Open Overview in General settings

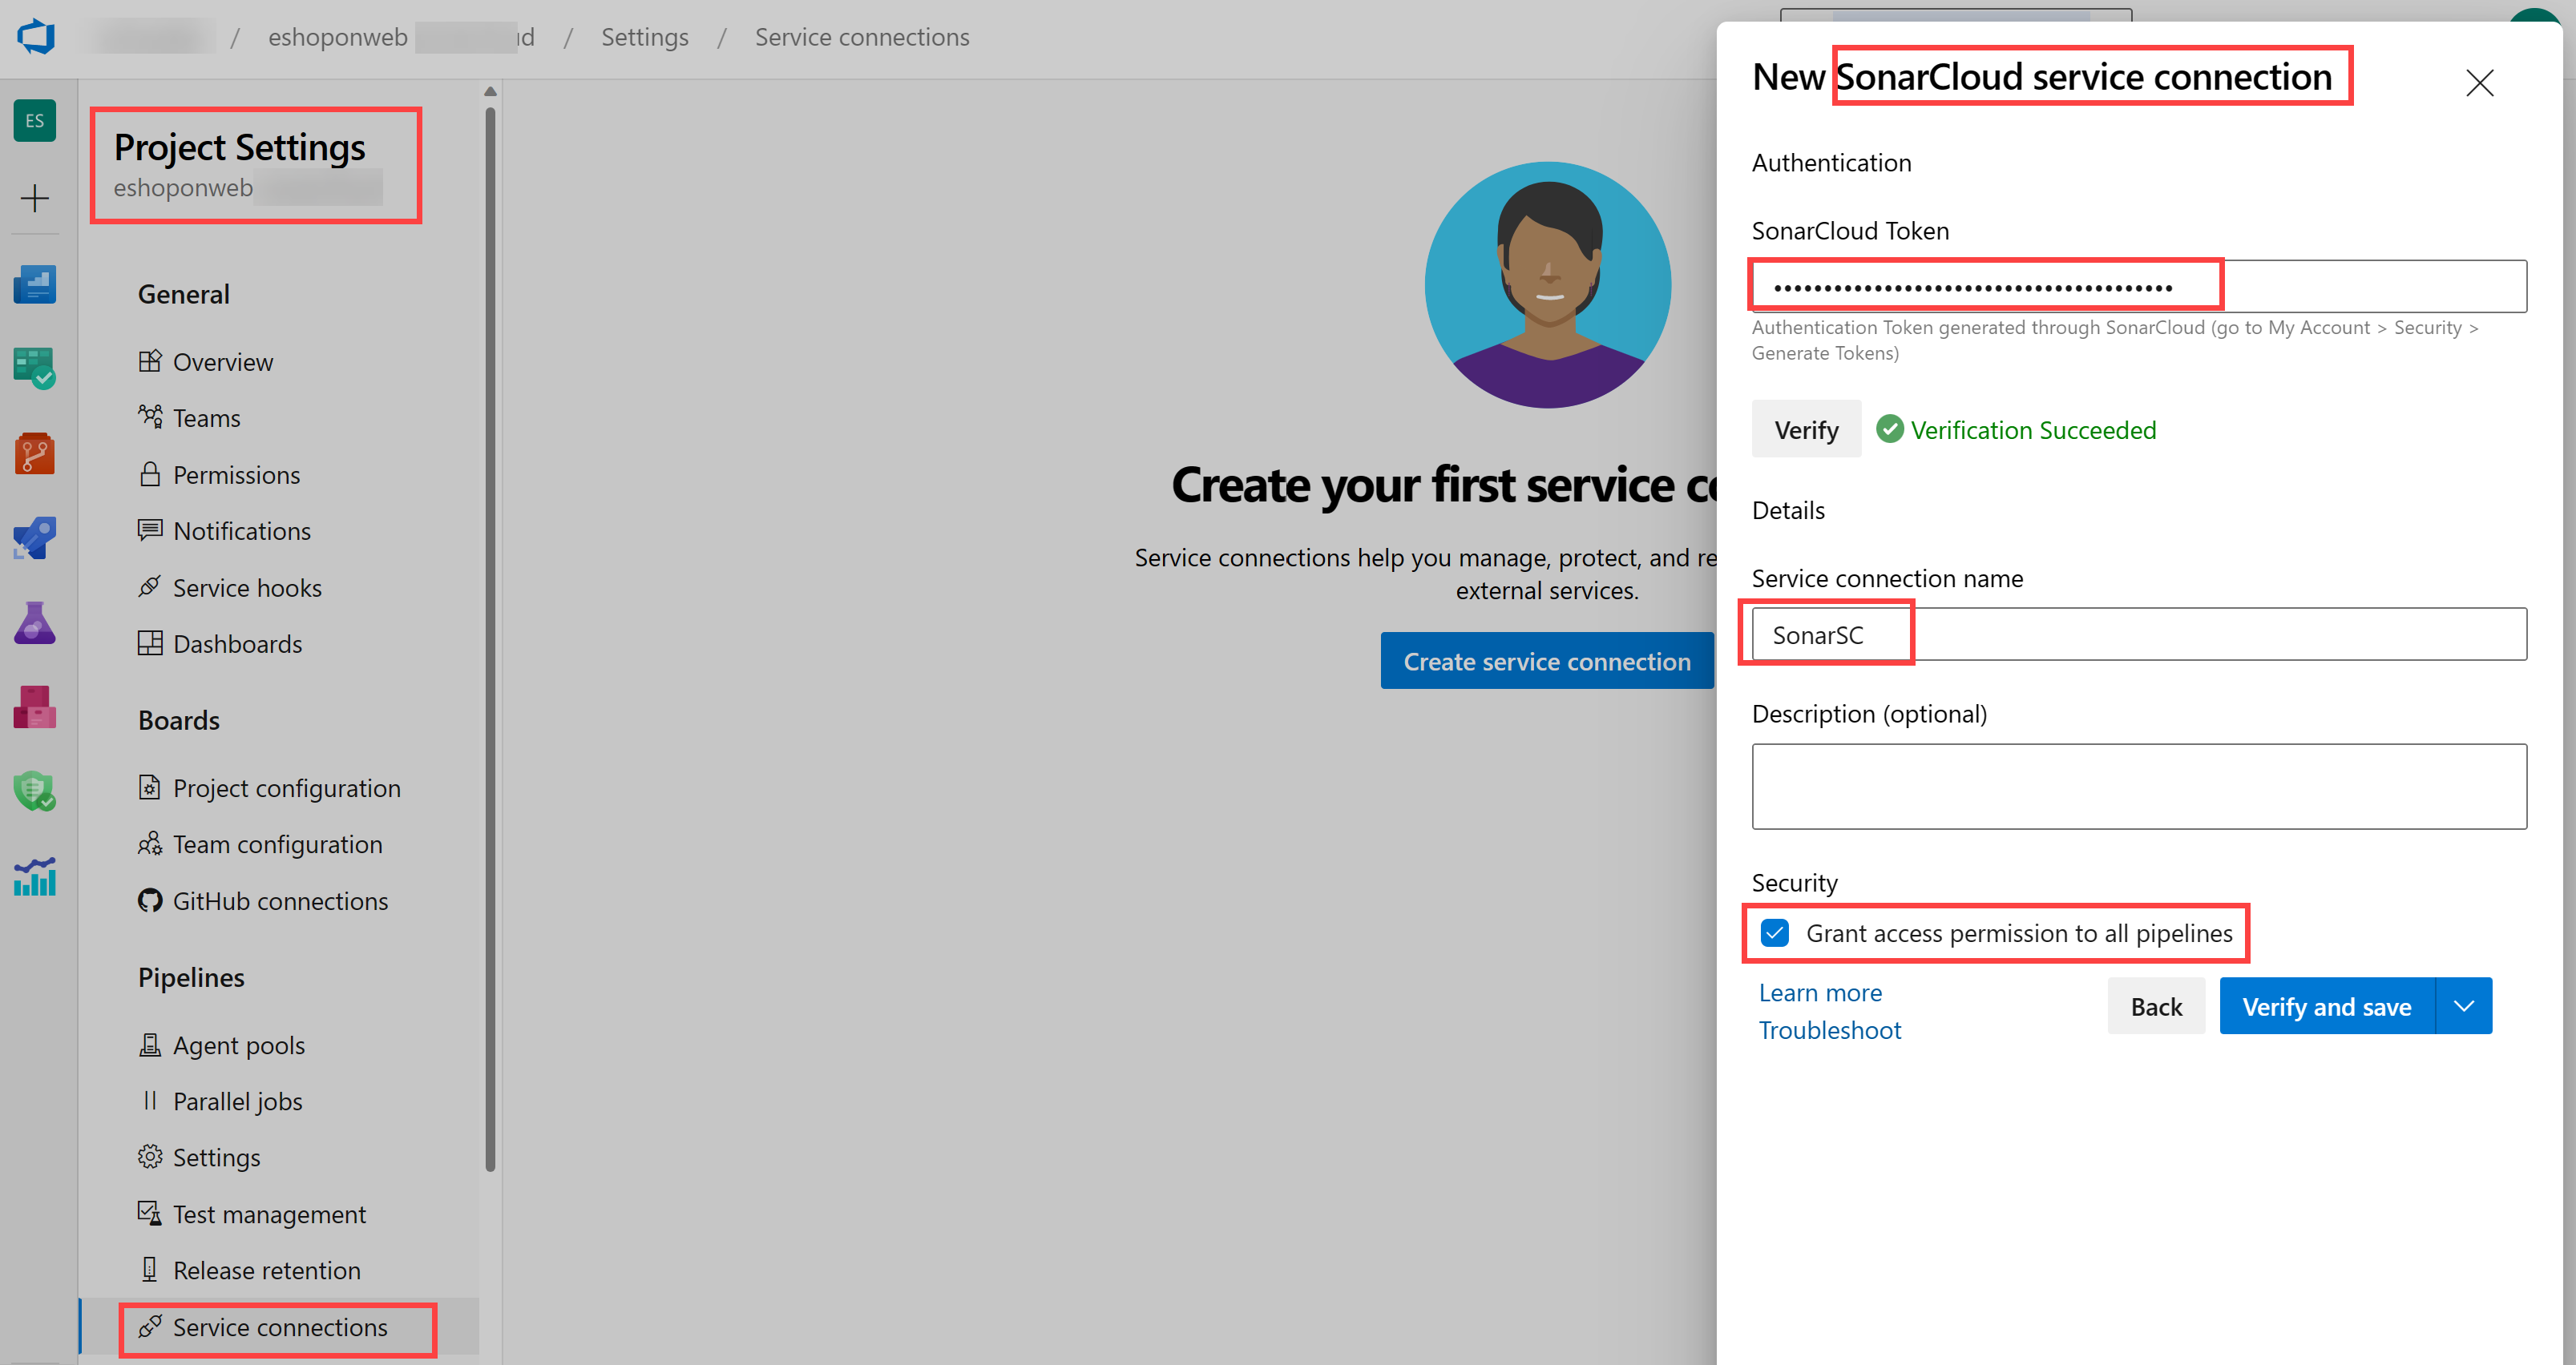pos(223,362)
